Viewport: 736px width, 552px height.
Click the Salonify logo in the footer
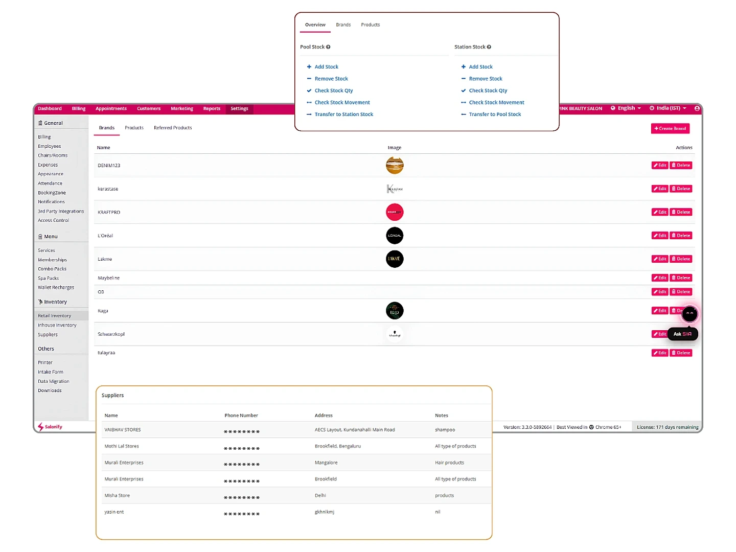[x=50, y=427]
